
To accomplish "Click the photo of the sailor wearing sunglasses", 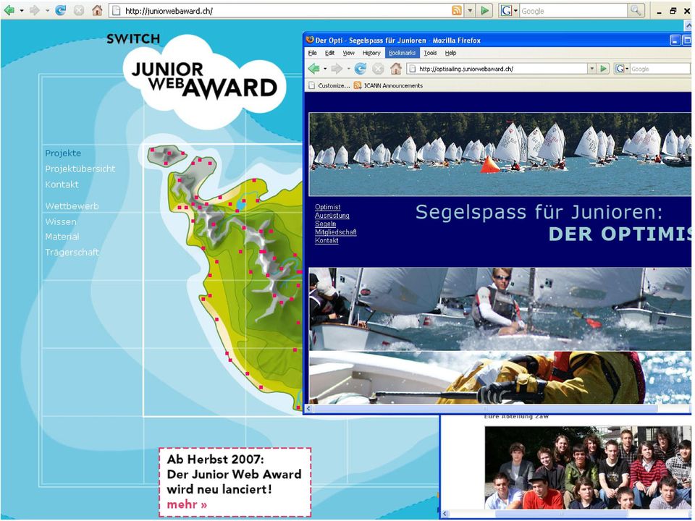I will click(x=500, y=309).
